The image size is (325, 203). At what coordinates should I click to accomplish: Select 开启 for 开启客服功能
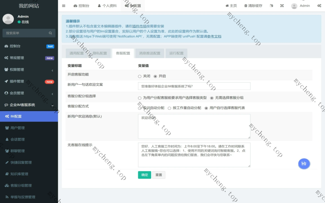pos(155,76)
